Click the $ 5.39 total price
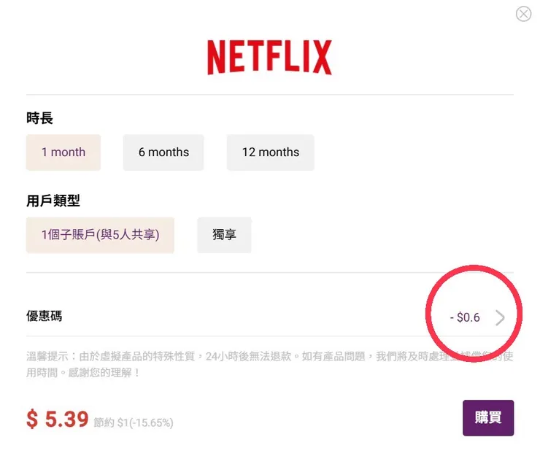Viewport: 540px width, 456px height. (x=58, y=419)
